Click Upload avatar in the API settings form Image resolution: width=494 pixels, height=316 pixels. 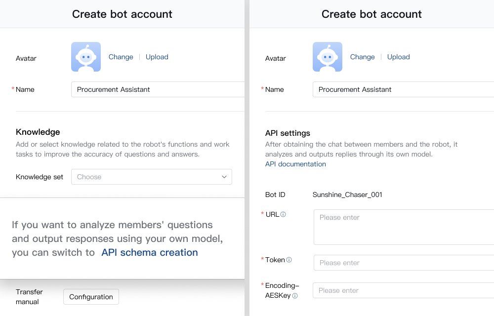[399, 57]
